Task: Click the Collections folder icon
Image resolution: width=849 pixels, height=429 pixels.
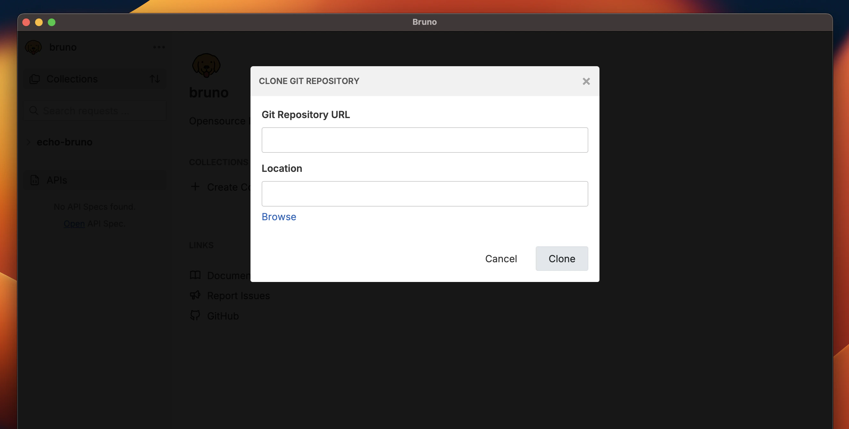Action: (x=34, y=79)
